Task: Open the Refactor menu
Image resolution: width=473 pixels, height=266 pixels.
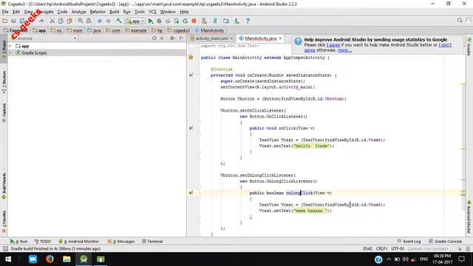Action: (98, 12)
